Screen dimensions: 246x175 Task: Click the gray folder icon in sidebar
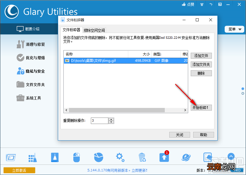point(20,84)
